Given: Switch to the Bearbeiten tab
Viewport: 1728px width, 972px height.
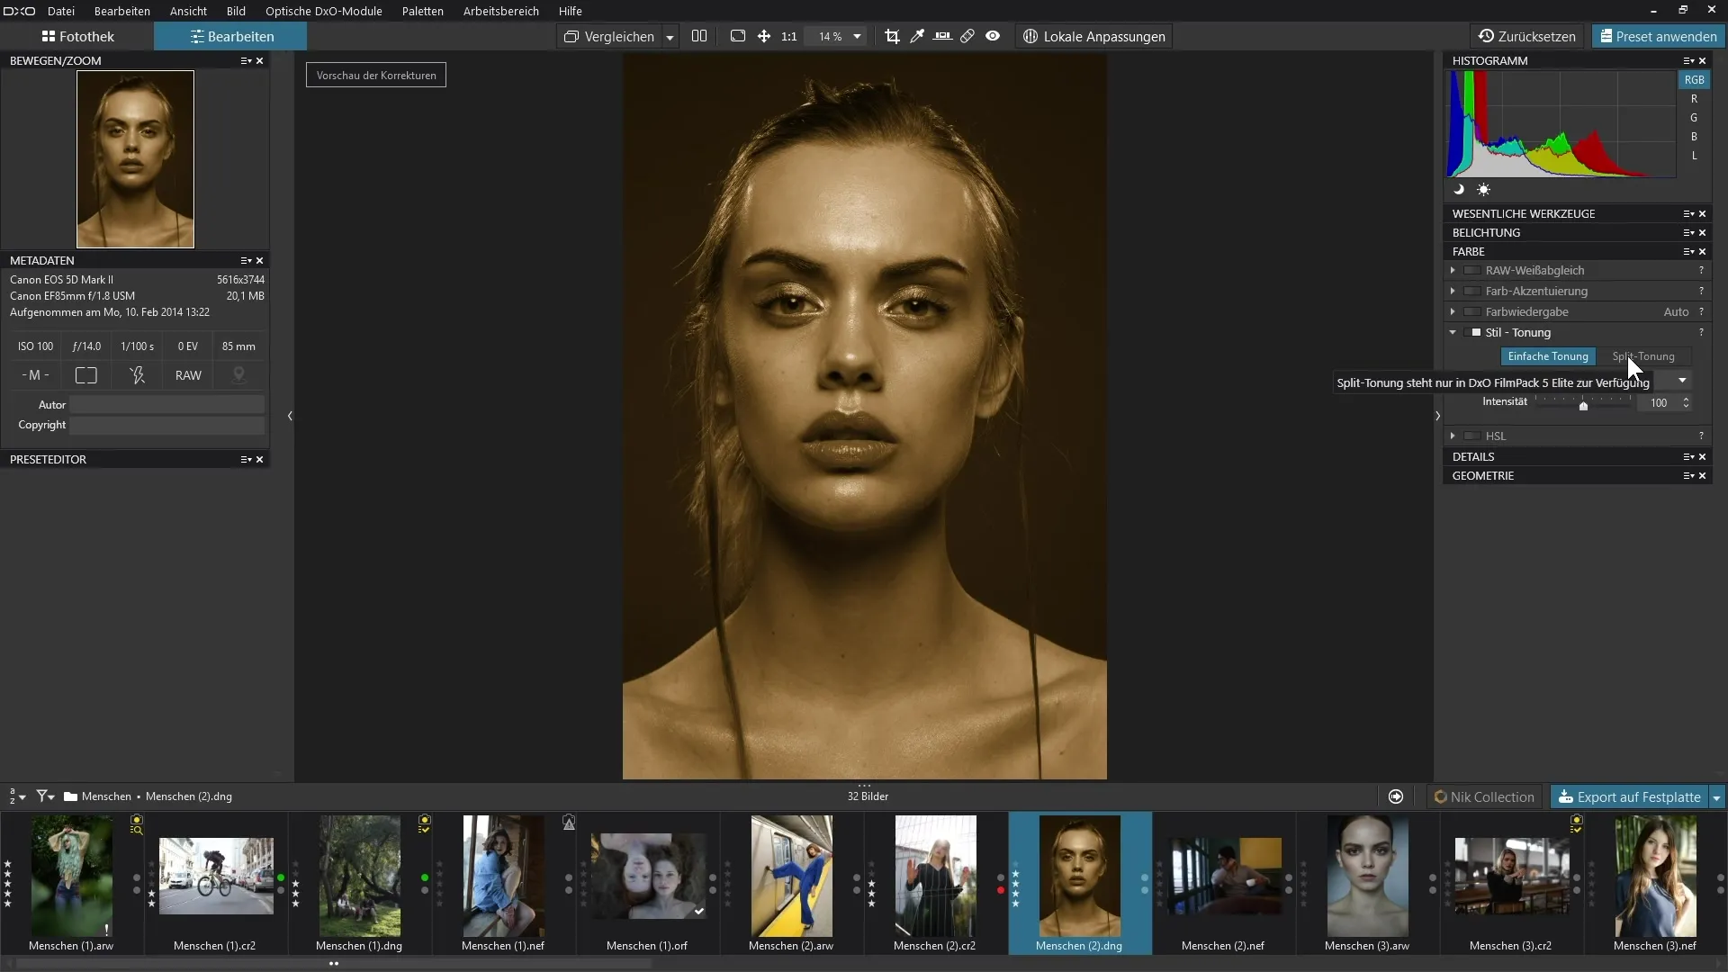Looking at the screenshot, I should pos(230,36).
